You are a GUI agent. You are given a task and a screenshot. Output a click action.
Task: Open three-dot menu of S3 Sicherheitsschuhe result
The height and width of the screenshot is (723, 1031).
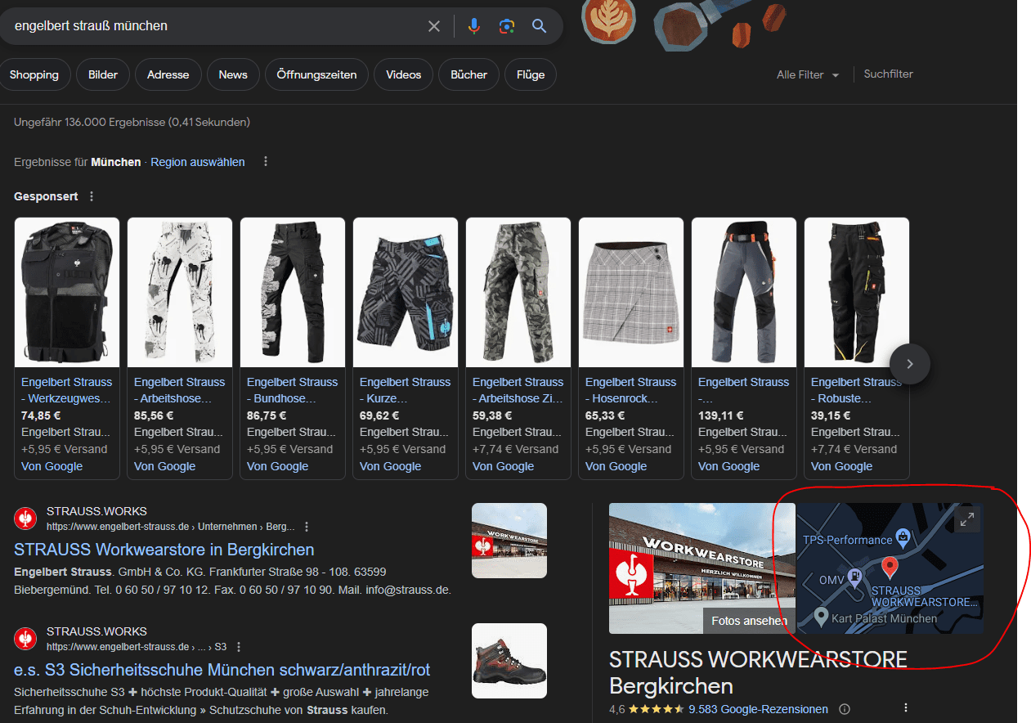pyautogui.click(x=239, y=647)
